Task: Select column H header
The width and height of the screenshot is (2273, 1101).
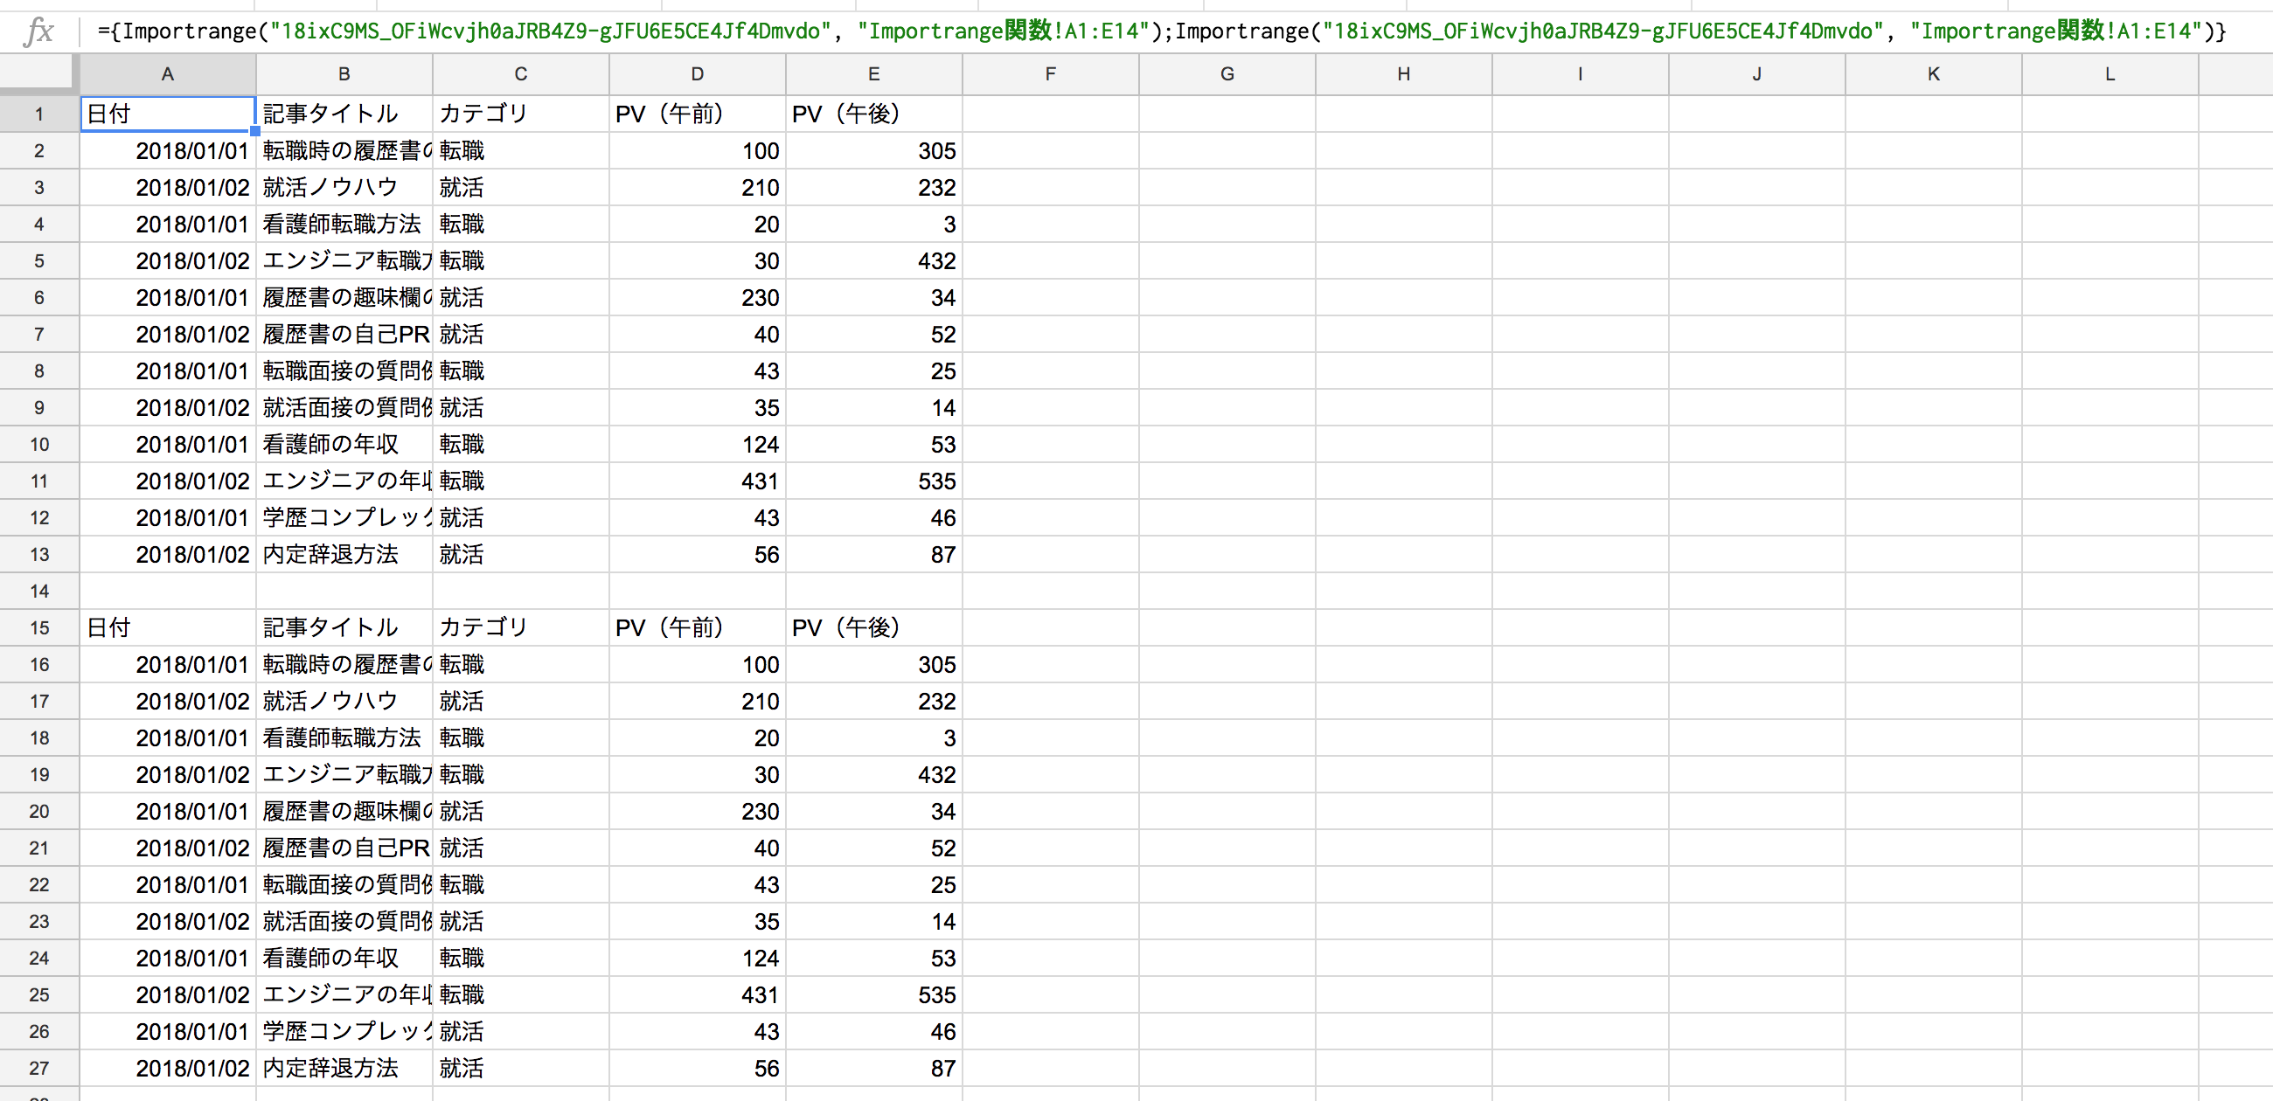Action: tap(1403, 74)
